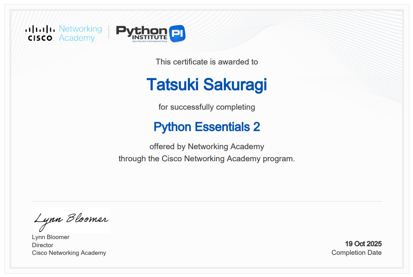The height and width of the screenshot is (277, 413).
Task: Click the Open Education & Development Group tagline
Action: pos(150,41)
